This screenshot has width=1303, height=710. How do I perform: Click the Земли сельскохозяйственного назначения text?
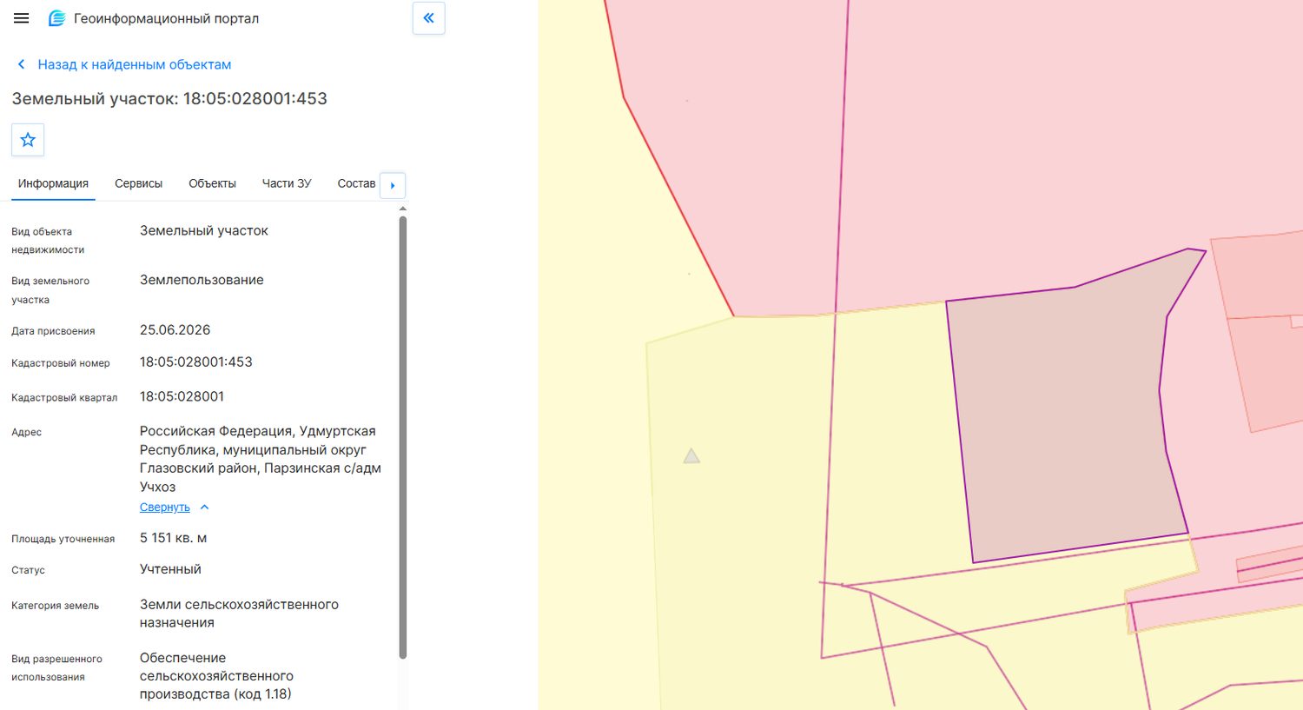pyautogui.click(x=239, y=614)
